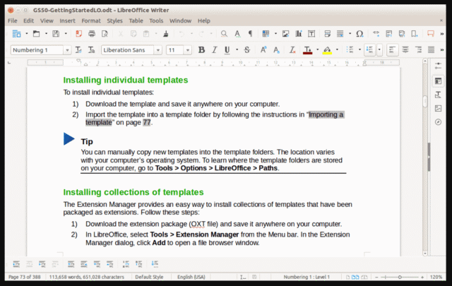Toggle Align Right paragraph
Image resolution: width=452 pixels, height=286 pixels.
(418, 50)
